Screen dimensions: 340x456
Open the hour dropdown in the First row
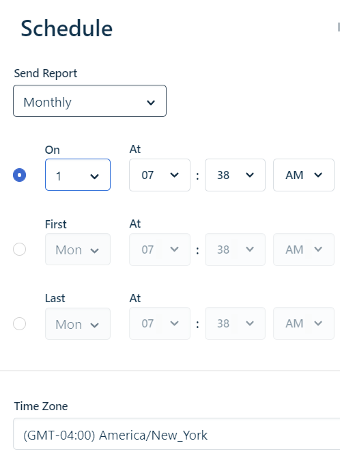click(x=160, y=250)
